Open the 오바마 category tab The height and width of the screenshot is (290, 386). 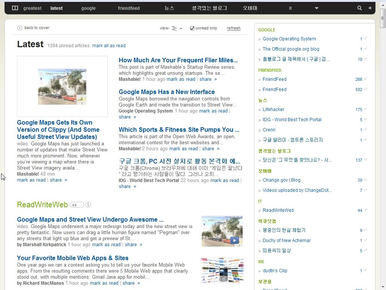tap(250, 8)
